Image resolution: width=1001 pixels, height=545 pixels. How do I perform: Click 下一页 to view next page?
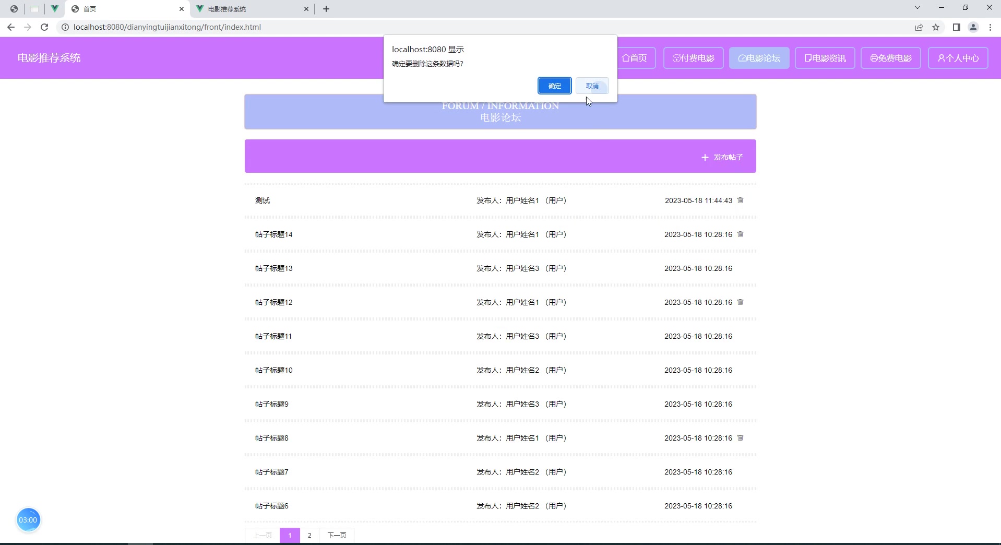[x=337, y=535]
